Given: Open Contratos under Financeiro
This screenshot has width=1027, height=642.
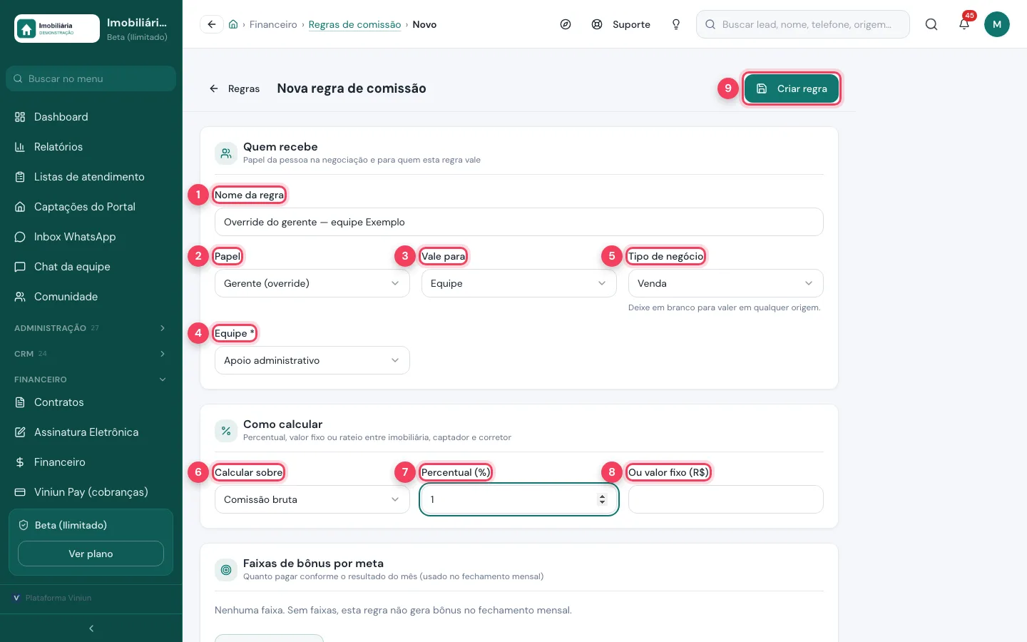Looking at the screenshot, I should pos(91,402).
